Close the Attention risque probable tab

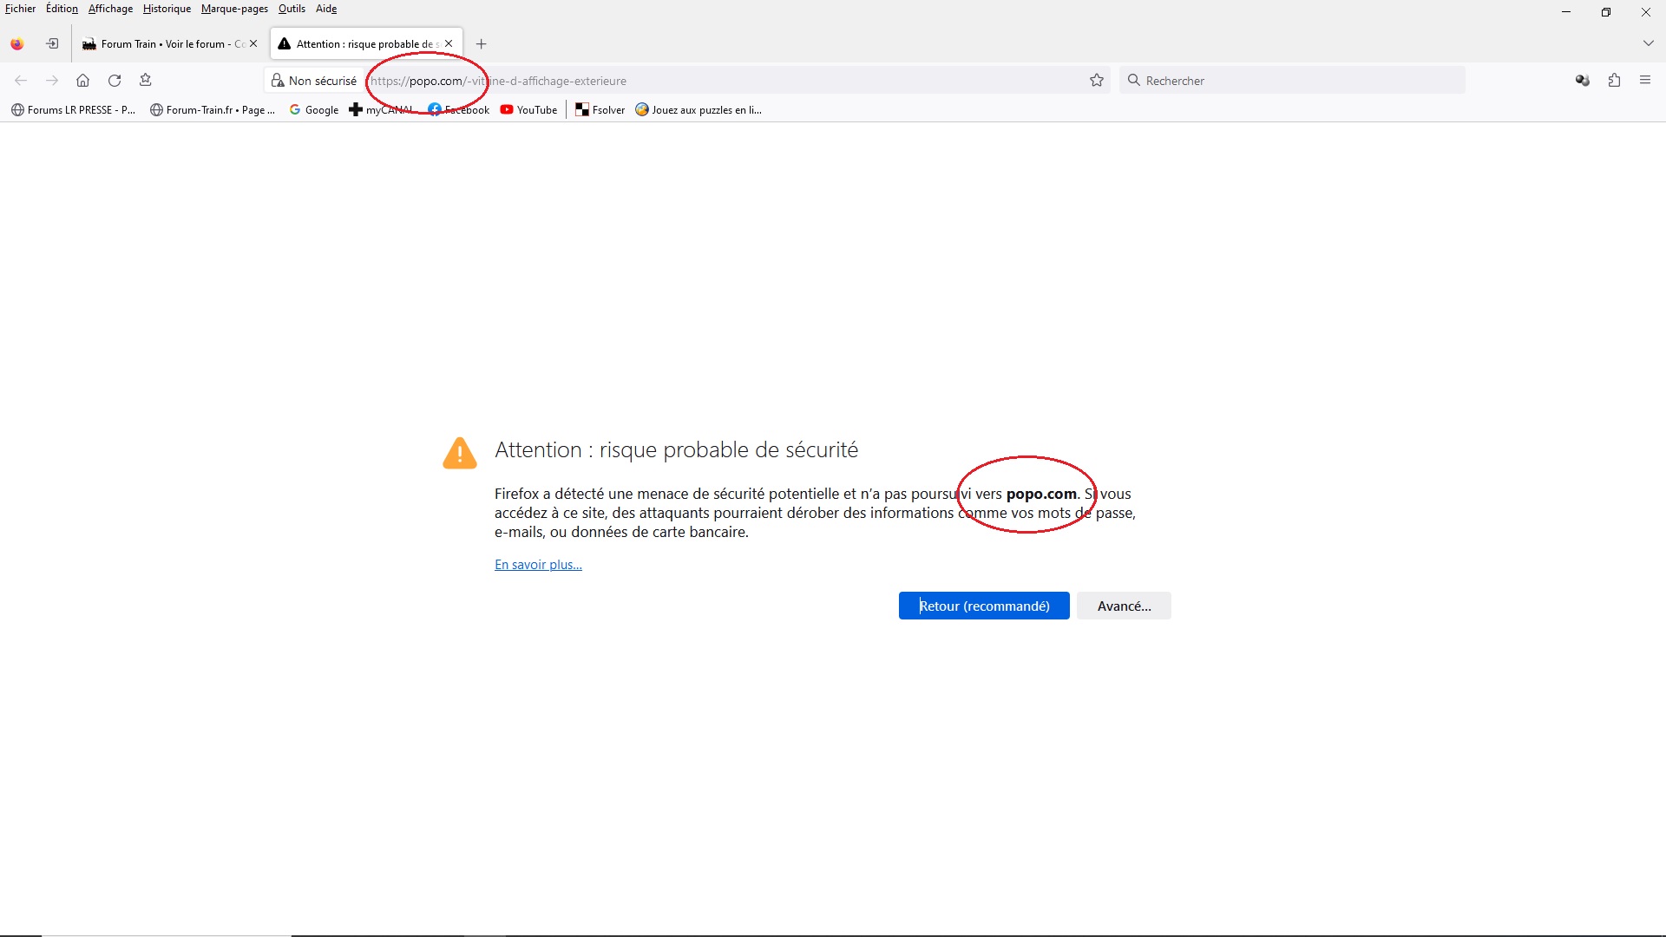(449, 43)
